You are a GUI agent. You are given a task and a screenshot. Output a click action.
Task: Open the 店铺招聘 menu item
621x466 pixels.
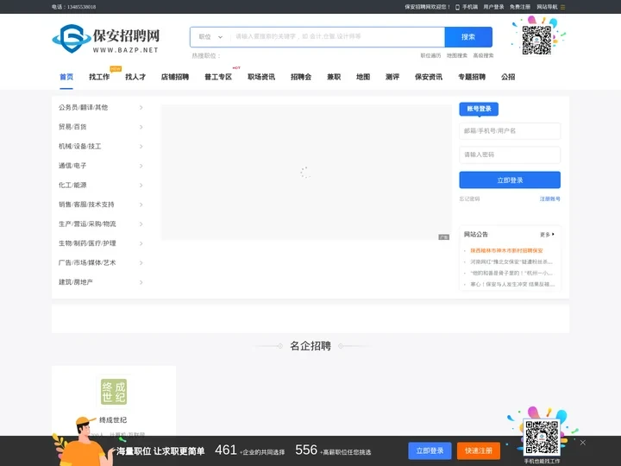click(x=175, y=77)
